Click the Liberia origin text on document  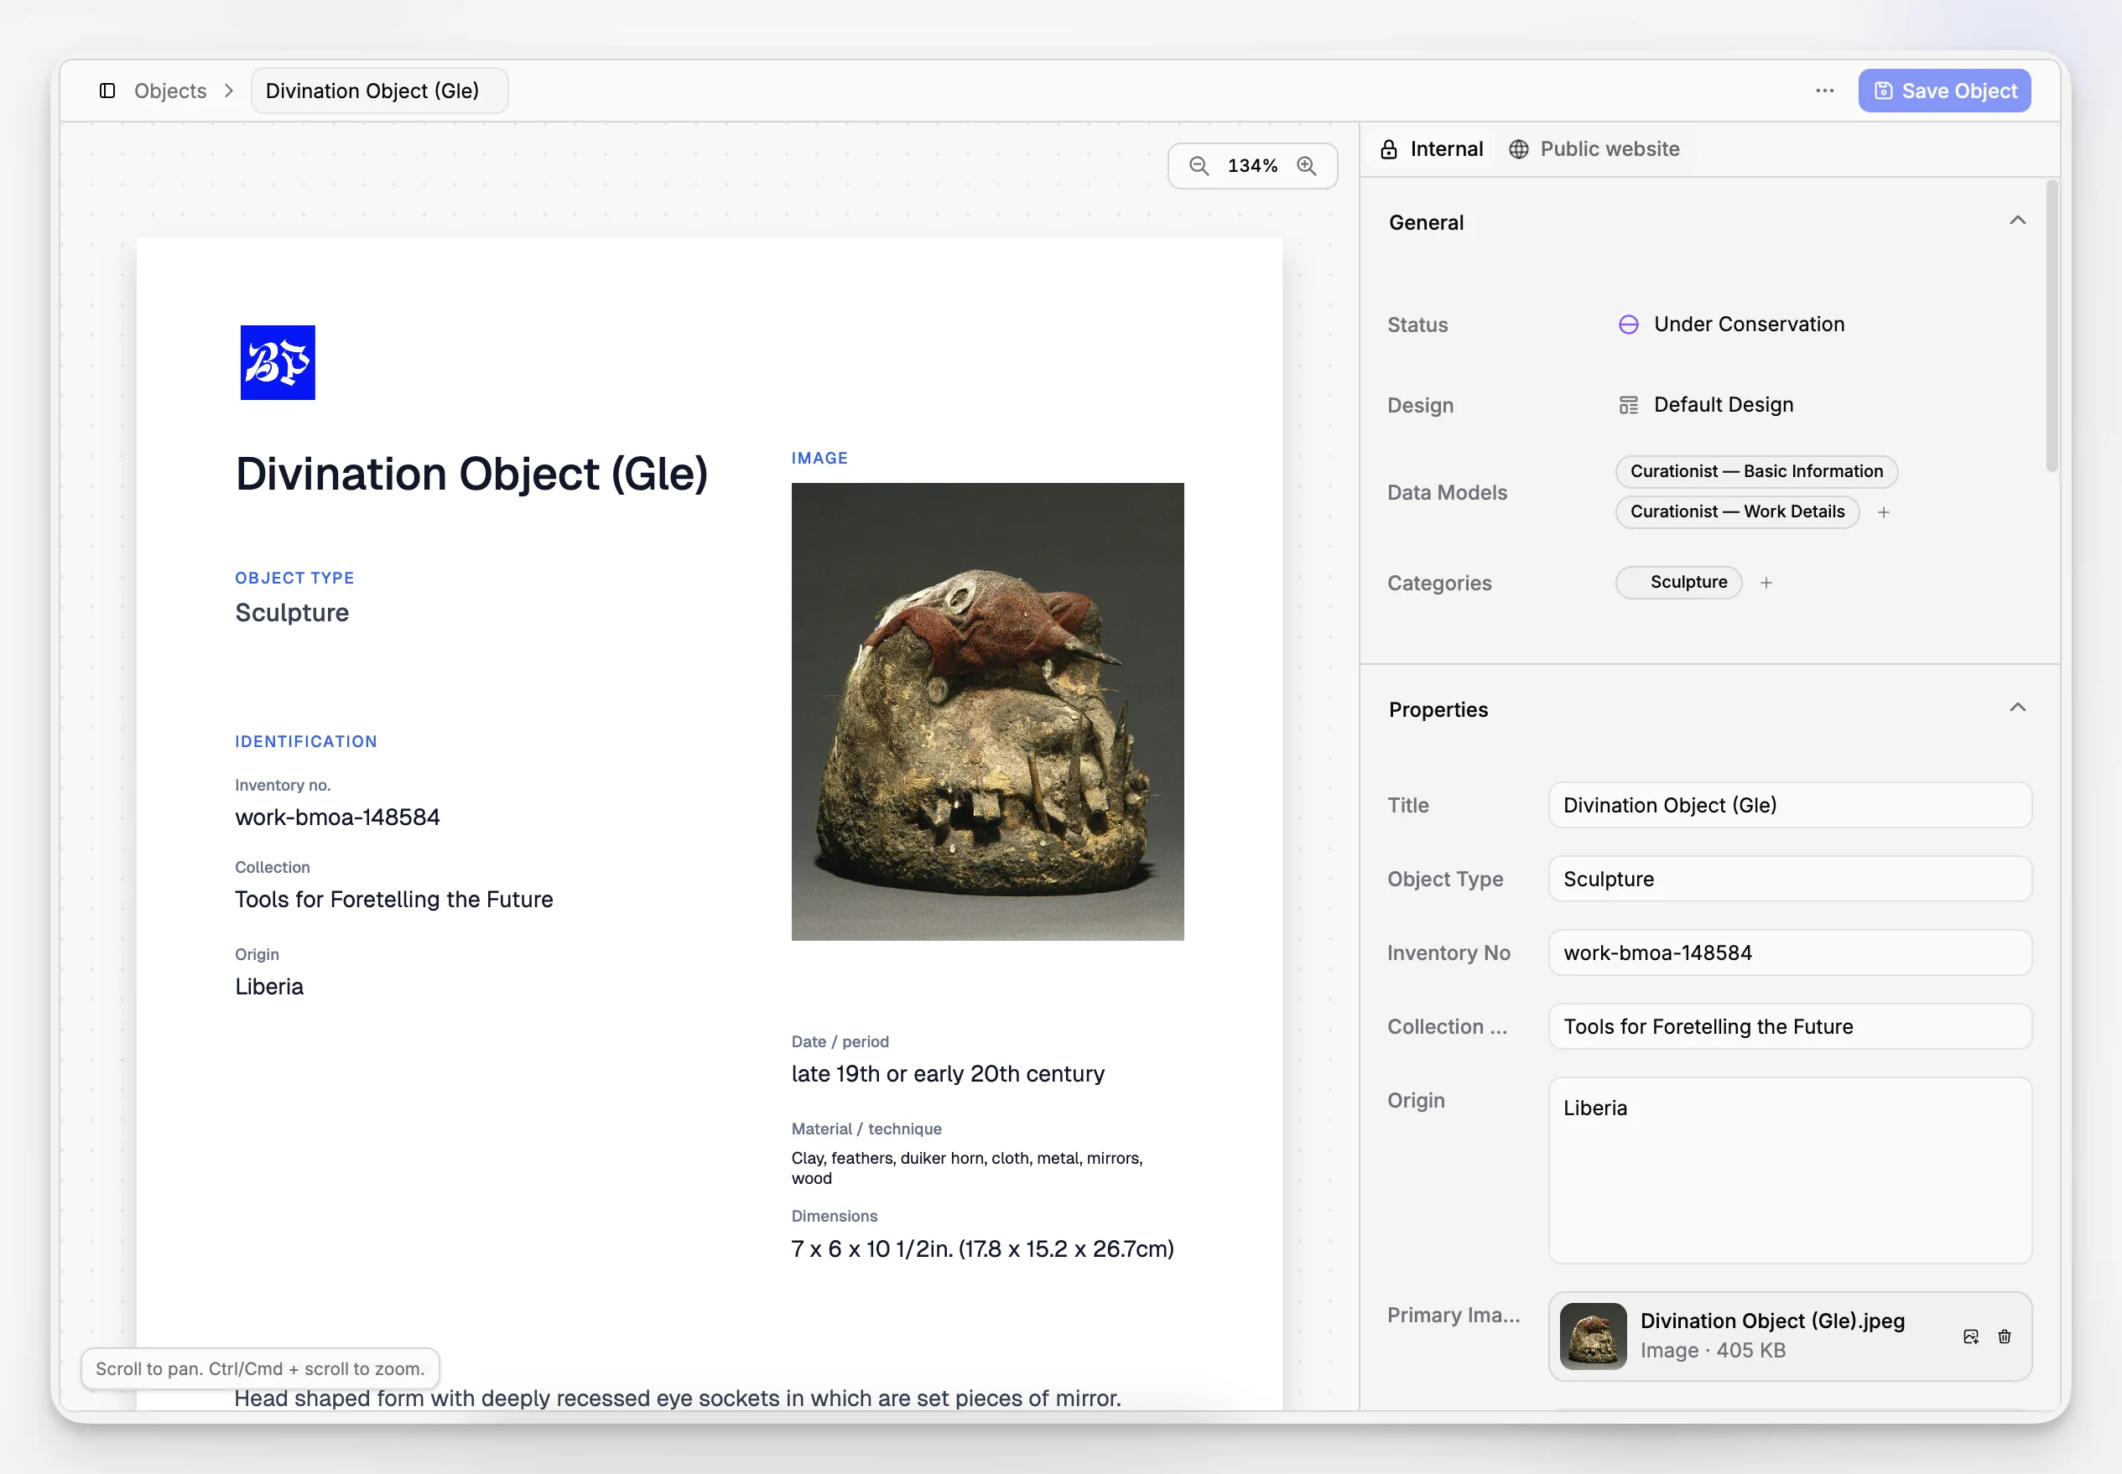pyautogui.click(x=269, y=986)
